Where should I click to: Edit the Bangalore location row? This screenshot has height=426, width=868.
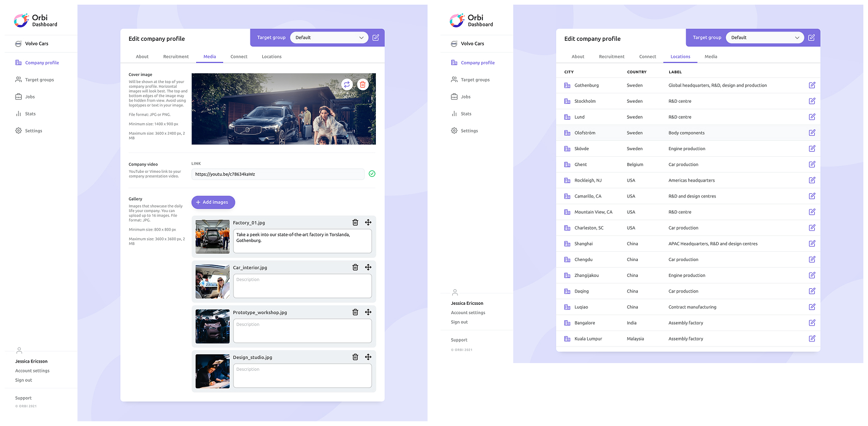[812, 323]
